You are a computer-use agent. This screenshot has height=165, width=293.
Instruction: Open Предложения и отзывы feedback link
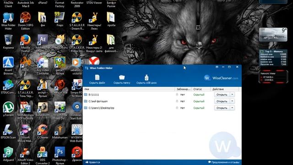pyautogui.click(x=224, y=162)
